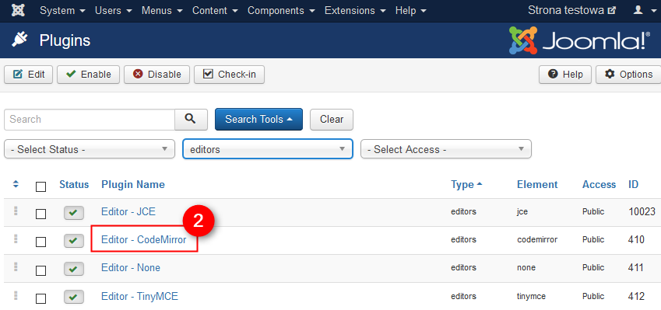Sort by the ID column header
Screen dimensions: 661x310
click(x=633, y=185)
